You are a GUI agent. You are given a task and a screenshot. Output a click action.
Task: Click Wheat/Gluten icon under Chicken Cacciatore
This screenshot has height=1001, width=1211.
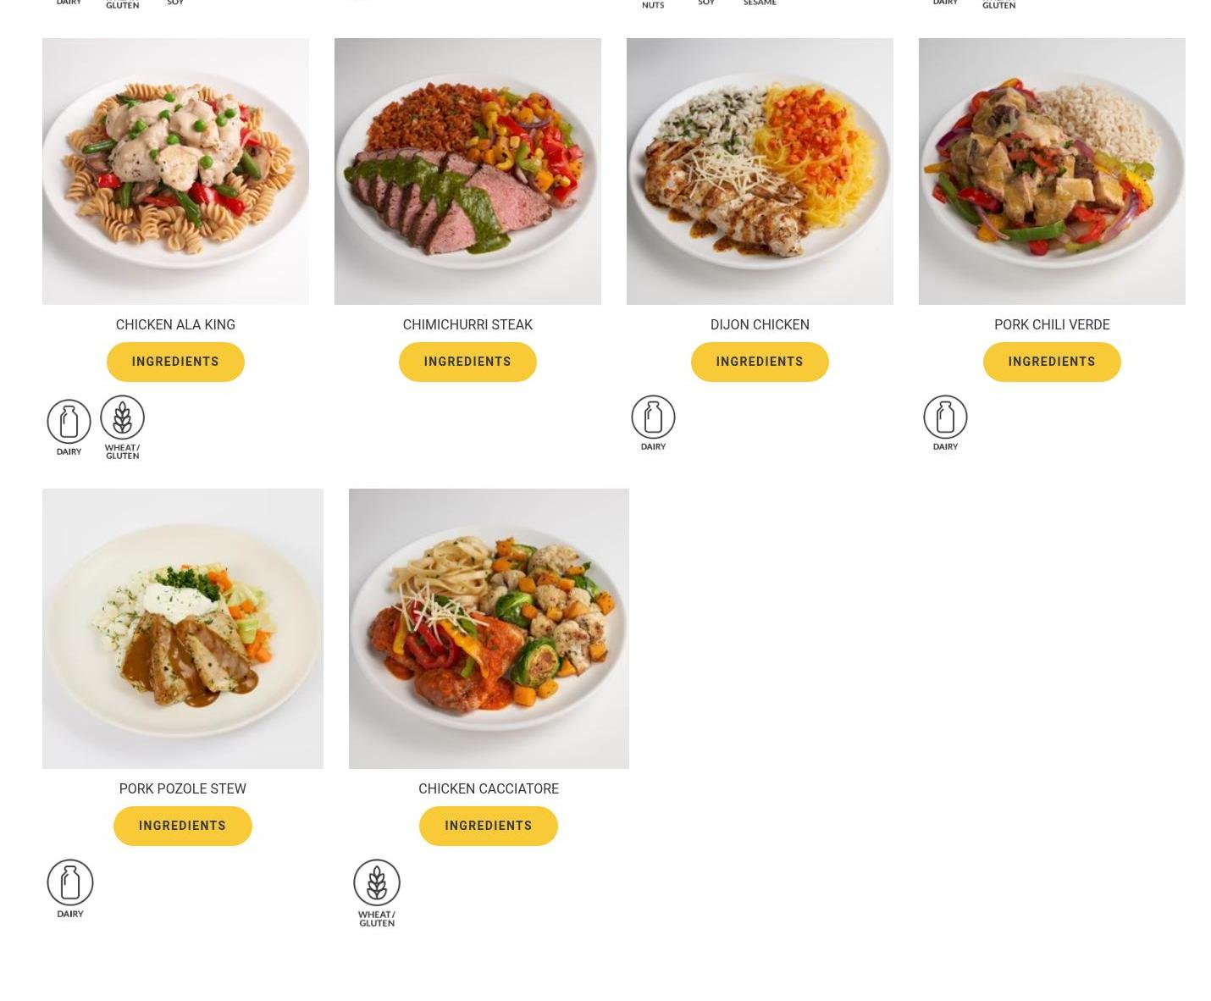377,893
